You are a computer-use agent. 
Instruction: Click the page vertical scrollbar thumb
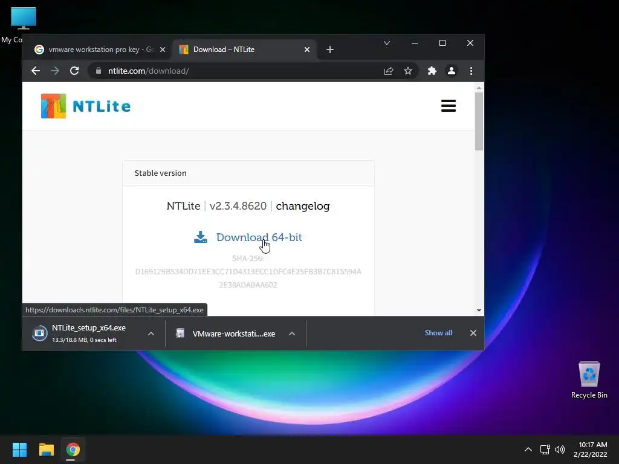tap(479, 121)
